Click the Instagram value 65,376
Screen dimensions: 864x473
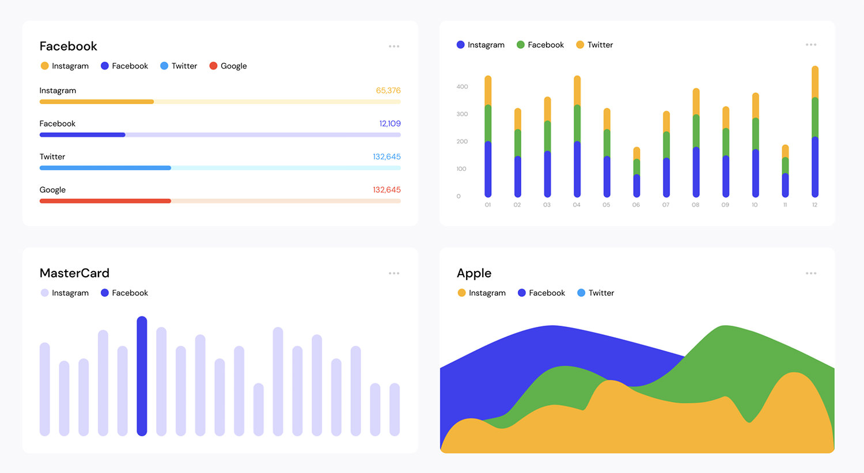pos(388,90)
